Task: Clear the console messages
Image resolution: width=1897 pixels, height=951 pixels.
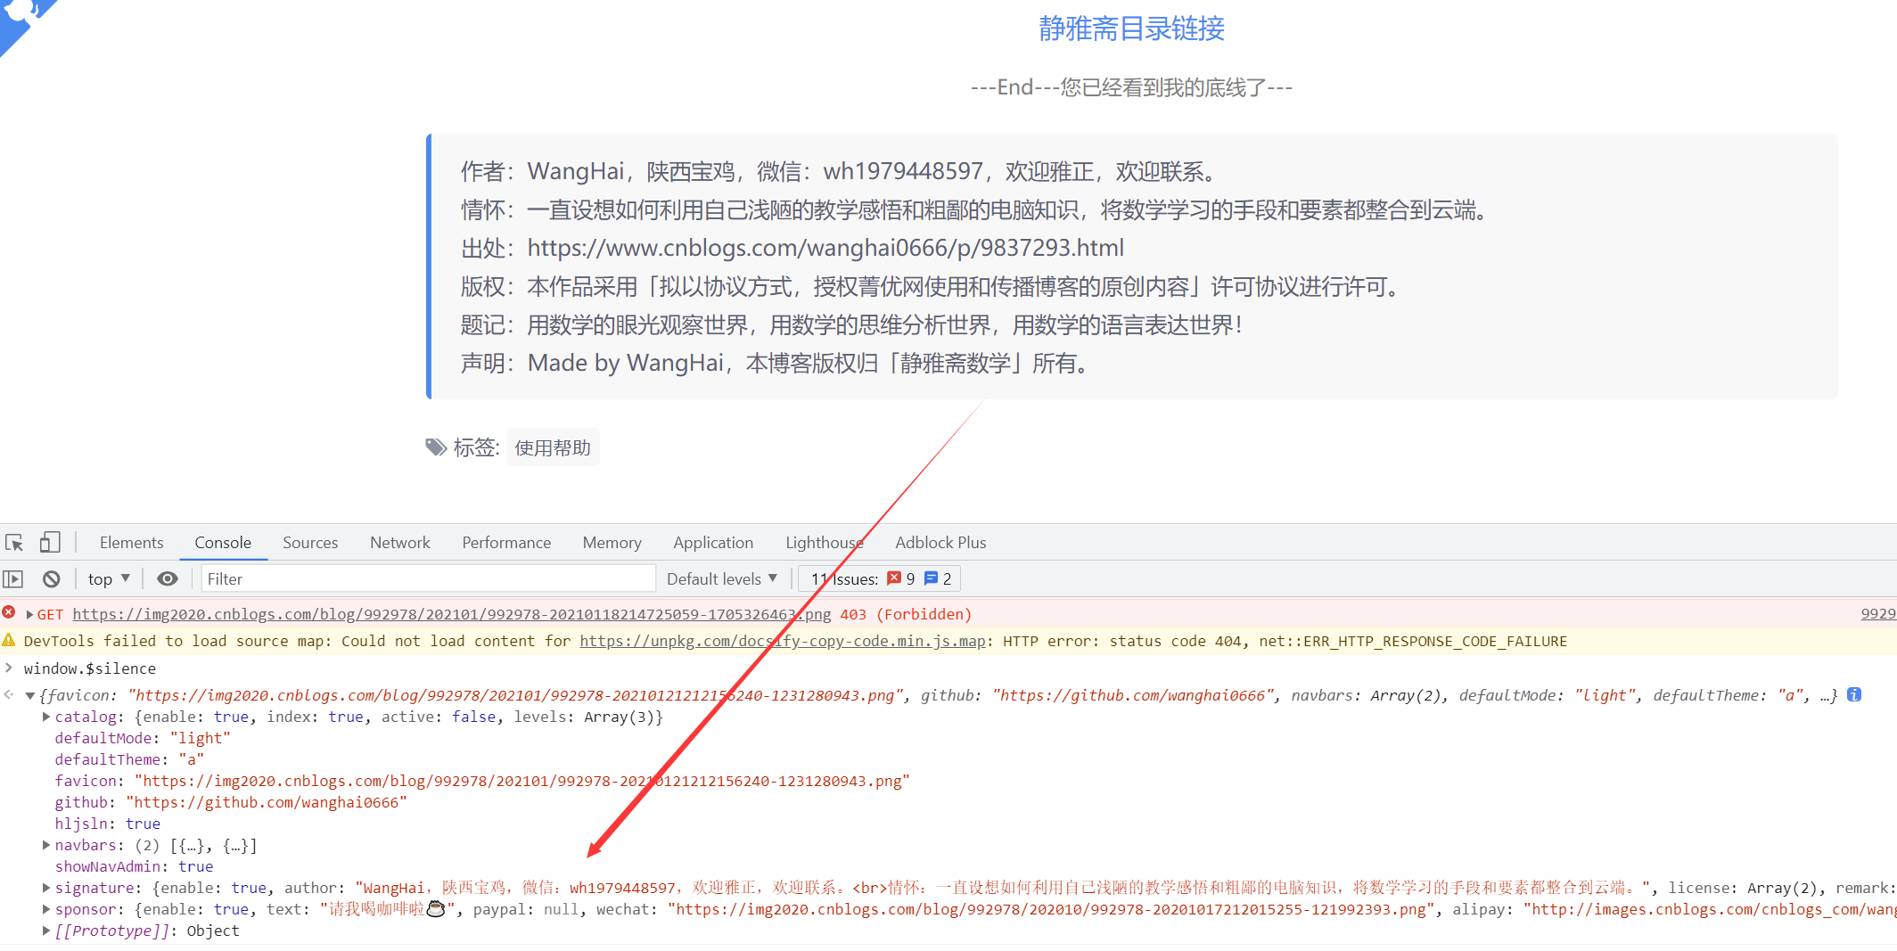Action: [51, 578]
